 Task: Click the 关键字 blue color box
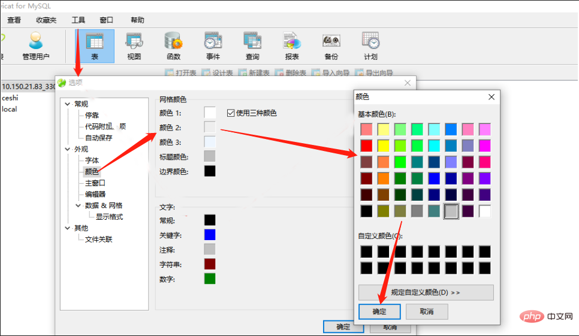[210, 235]
